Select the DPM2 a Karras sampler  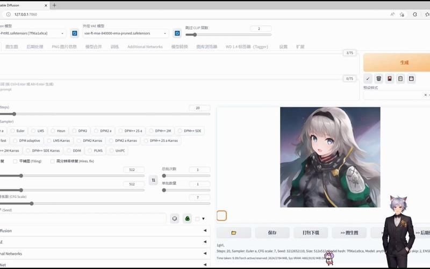(x=123, y=140)
